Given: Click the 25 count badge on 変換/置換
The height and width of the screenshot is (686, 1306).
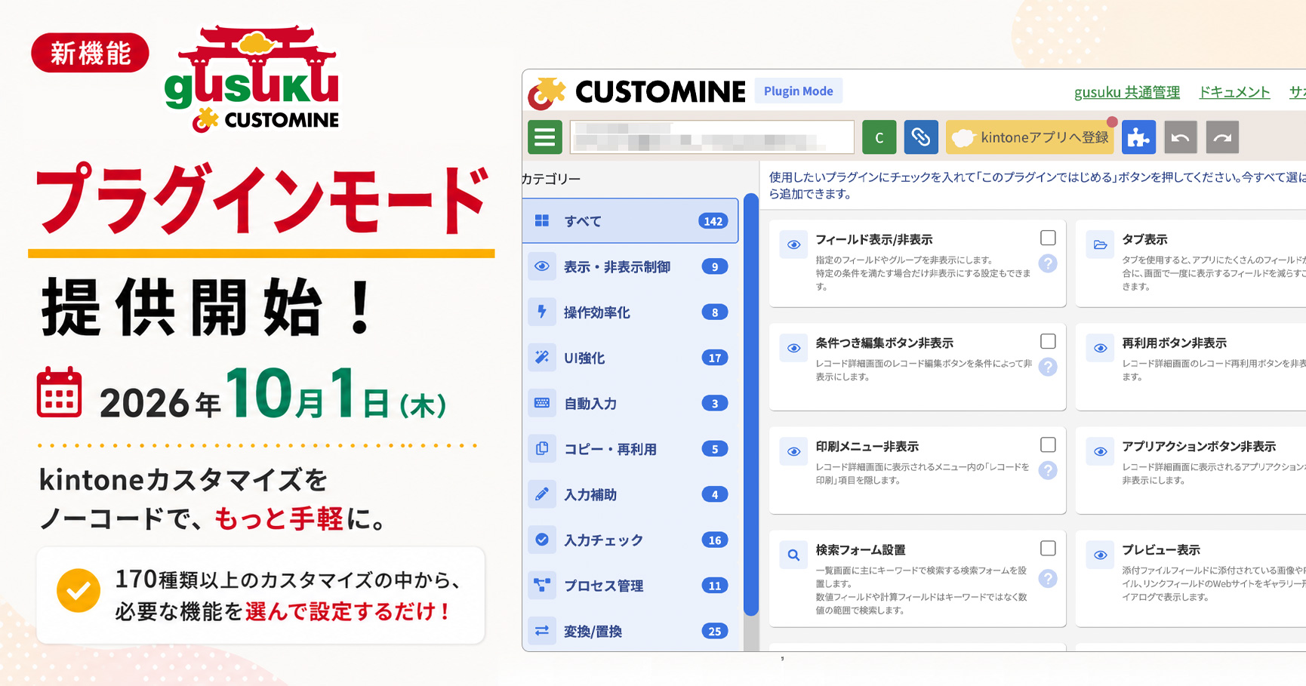Looking at the screenshot, I should pyautogui.click(x=715, y=631).
